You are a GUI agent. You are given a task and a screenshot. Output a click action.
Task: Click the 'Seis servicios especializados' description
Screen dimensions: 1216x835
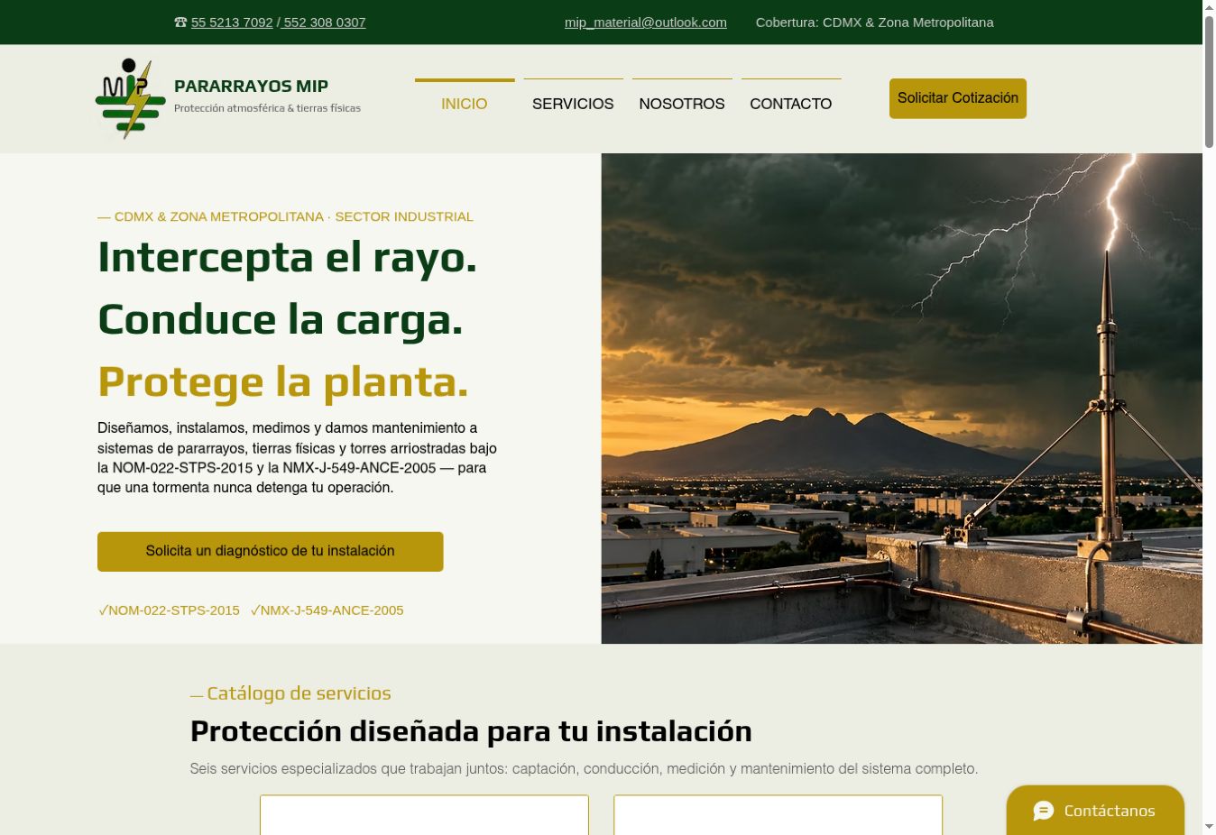[584, 769]
